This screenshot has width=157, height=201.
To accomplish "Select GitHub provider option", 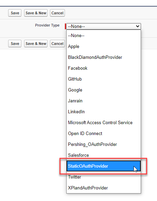I will 104,79.
